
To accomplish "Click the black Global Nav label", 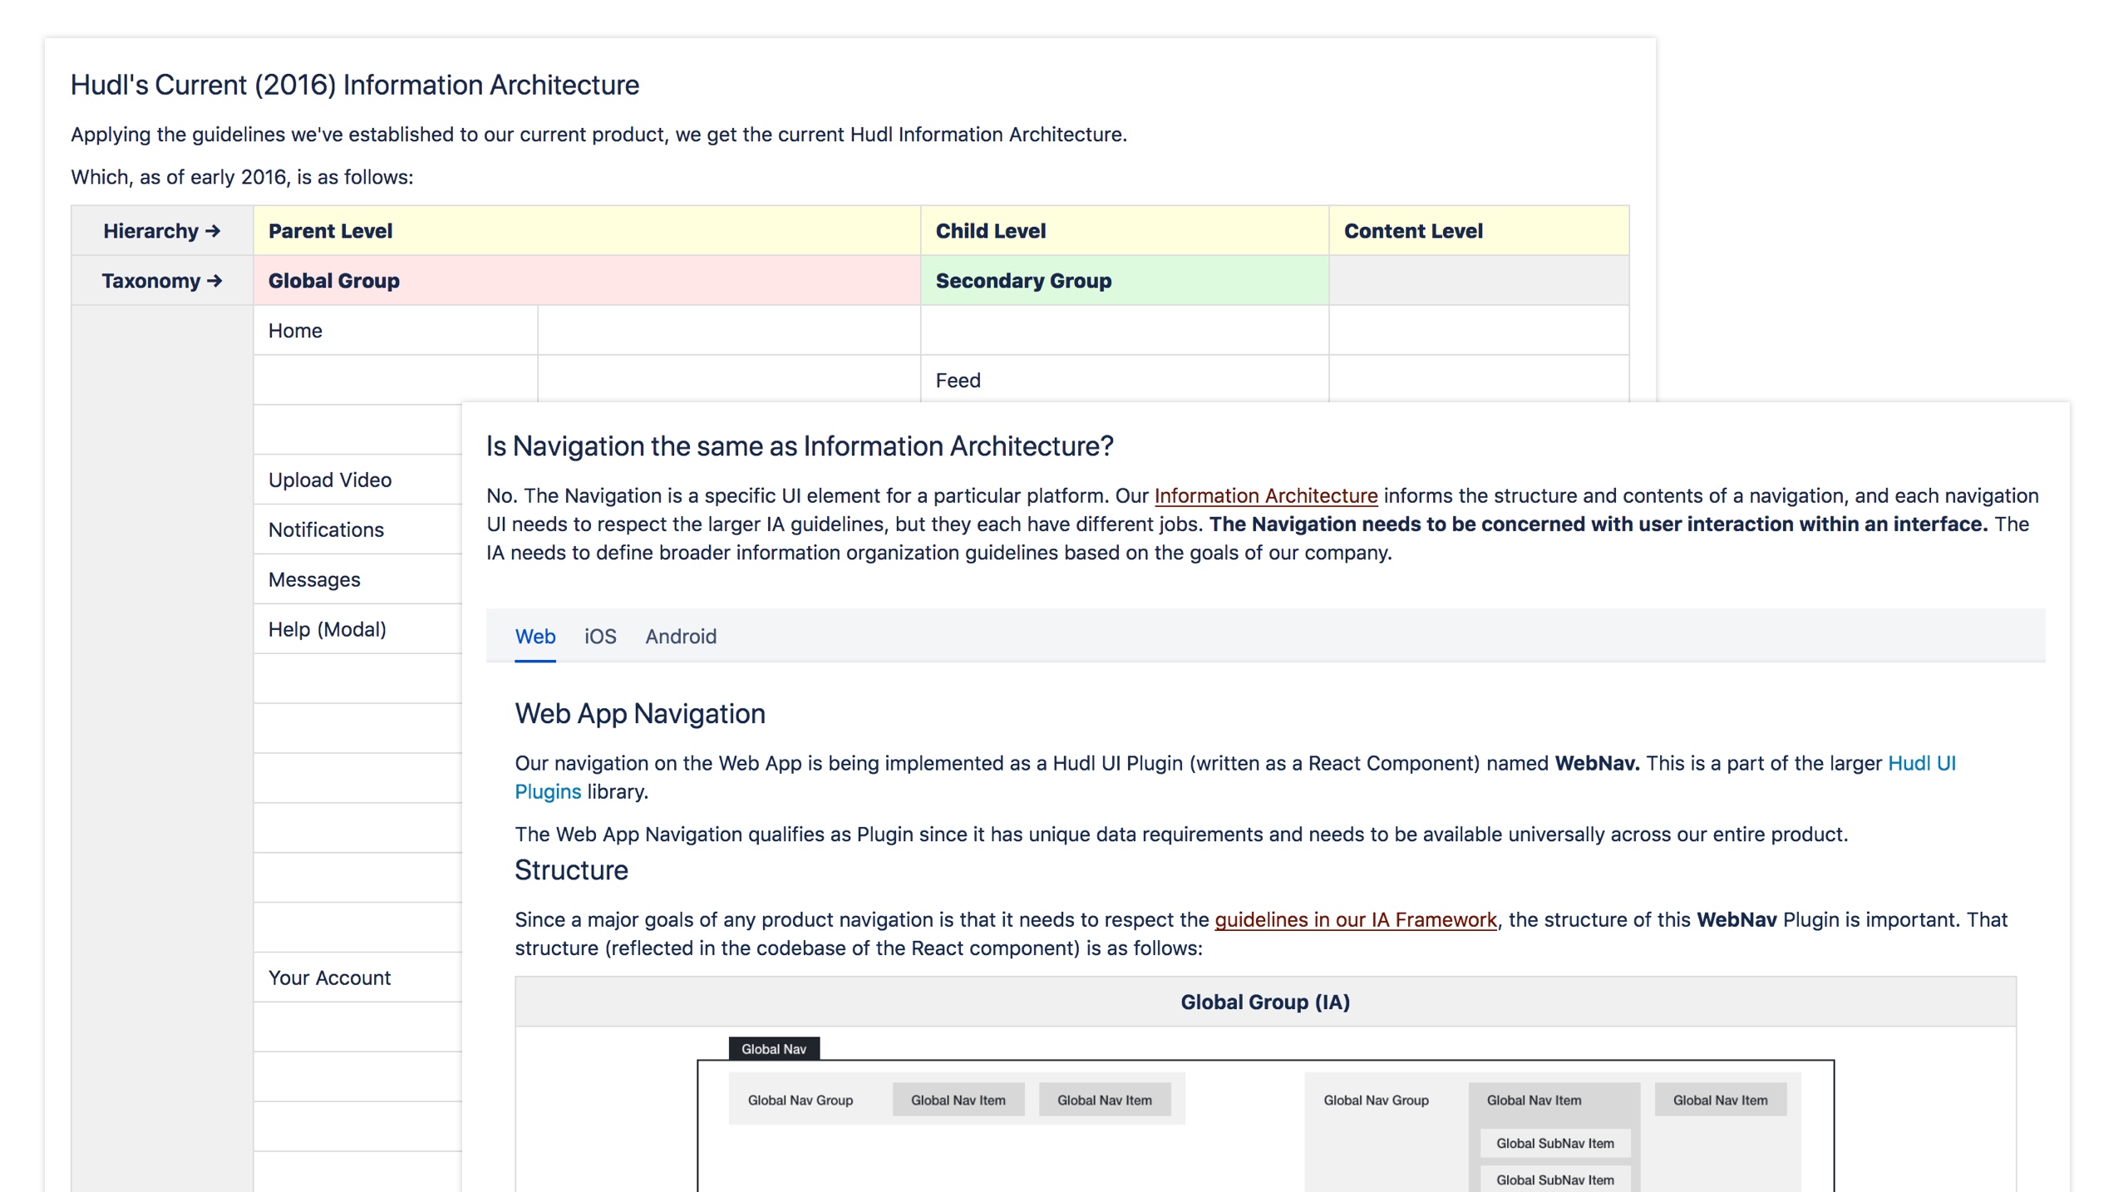I will 774,1049.
